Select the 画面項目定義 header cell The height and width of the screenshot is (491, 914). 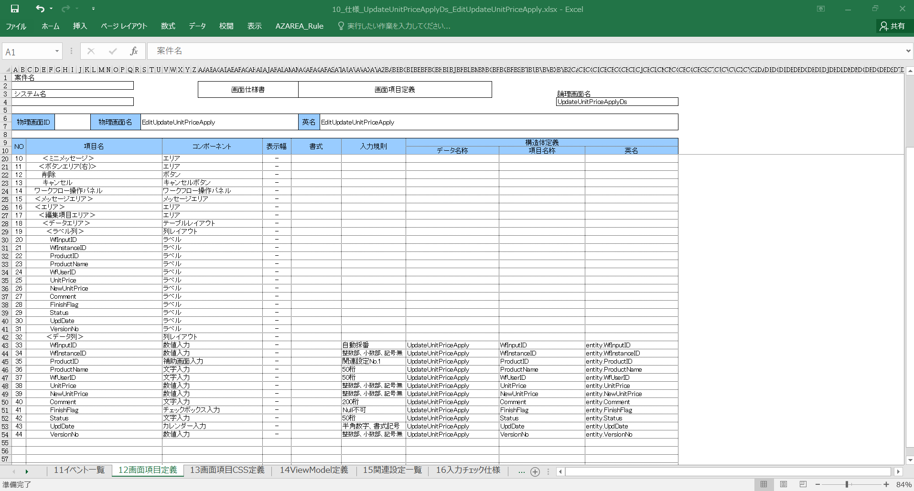(x=395, y=89)
